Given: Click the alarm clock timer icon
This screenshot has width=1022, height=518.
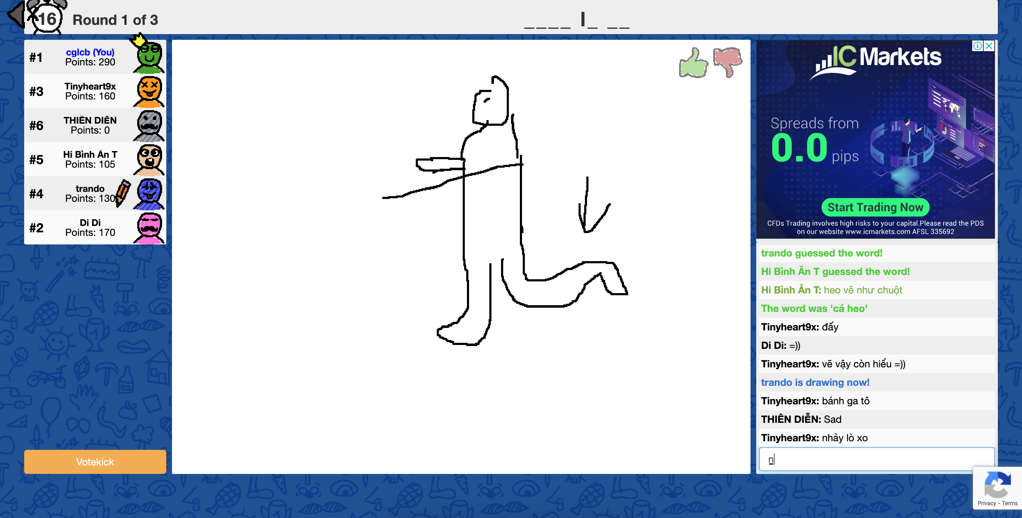Looking at the screenshot, I should pyautogui.click(x=47, y=17).
